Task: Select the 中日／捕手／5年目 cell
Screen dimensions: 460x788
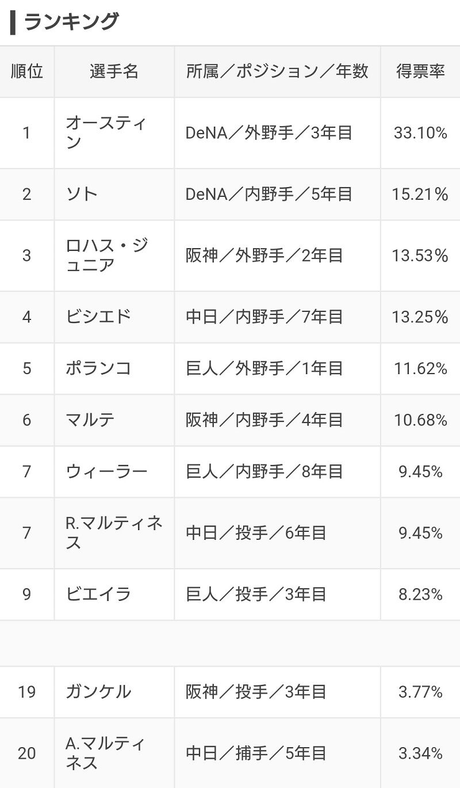Action: 256,753
